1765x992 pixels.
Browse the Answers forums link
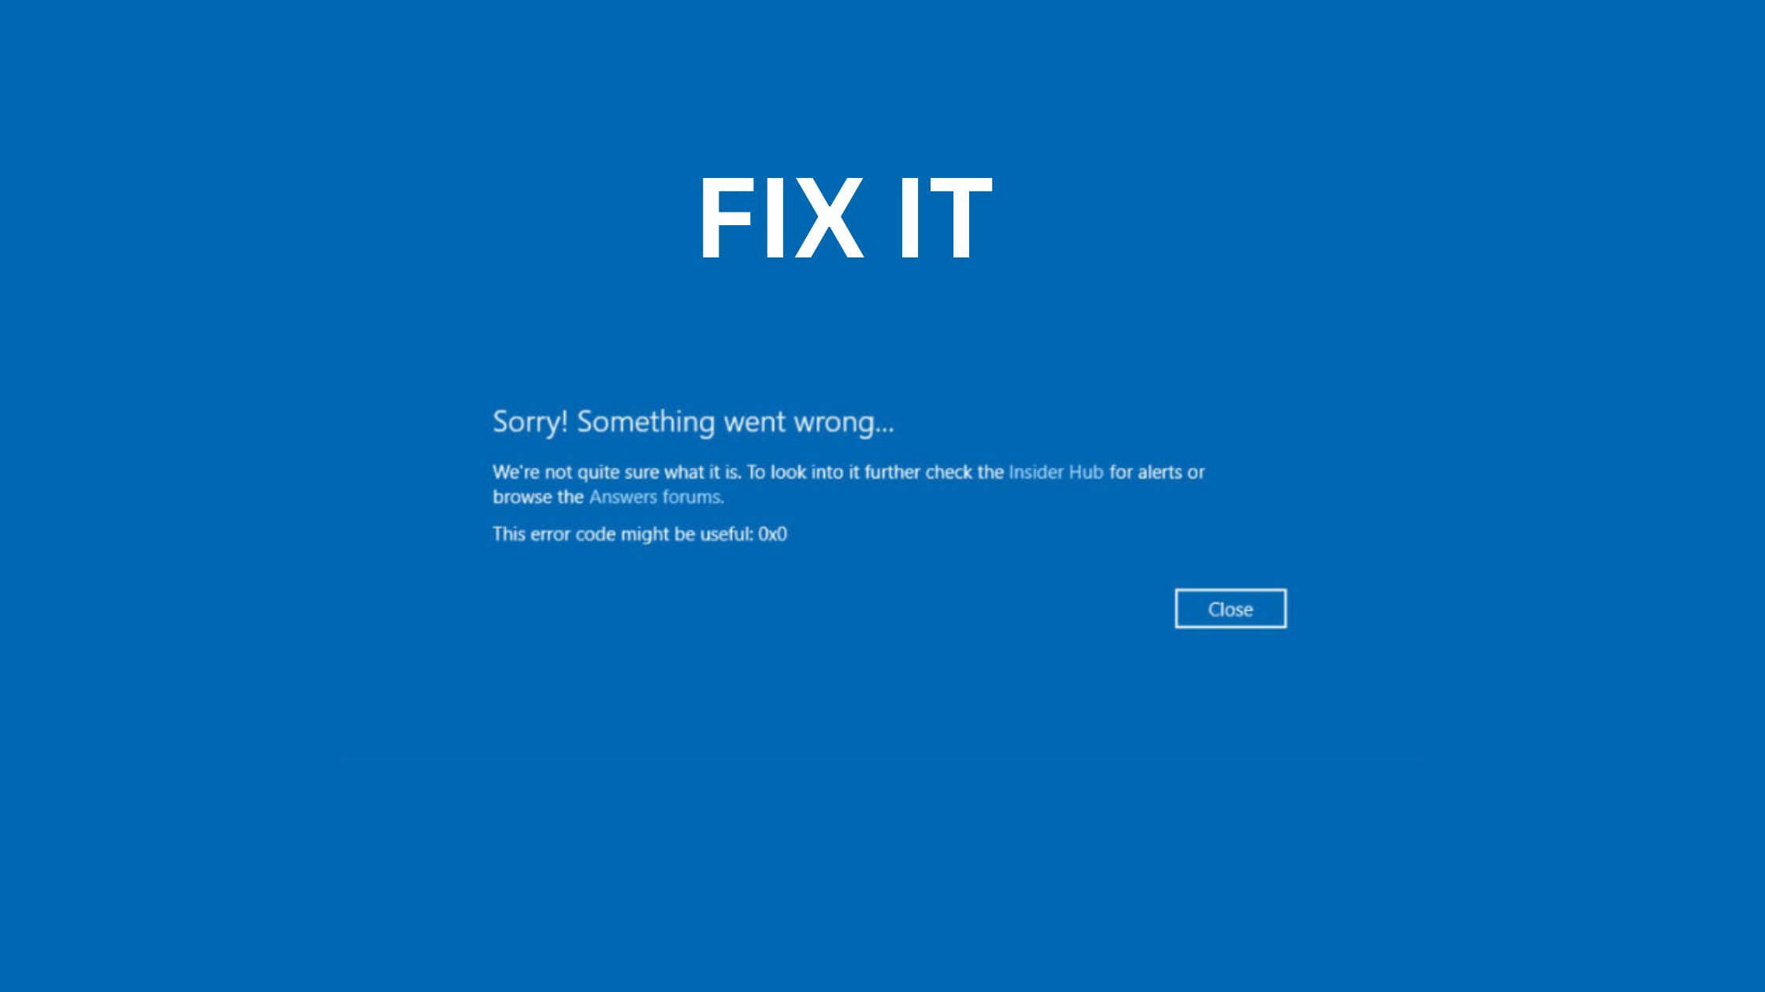pos(655,497)
